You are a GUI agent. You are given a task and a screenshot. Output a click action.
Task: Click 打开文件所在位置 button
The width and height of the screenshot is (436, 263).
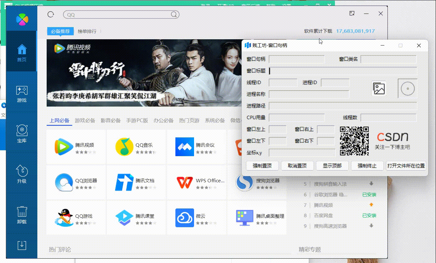(x=406, y=166)
